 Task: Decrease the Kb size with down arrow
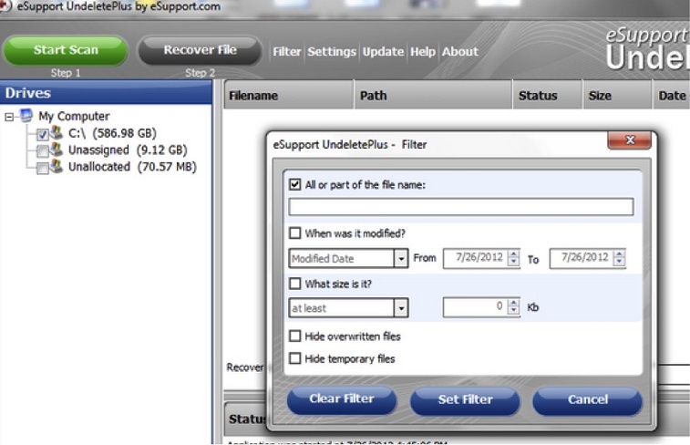(513, 311)
